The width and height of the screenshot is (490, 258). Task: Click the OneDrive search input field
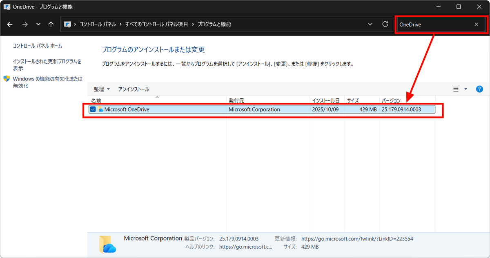(x=433, y=24)
